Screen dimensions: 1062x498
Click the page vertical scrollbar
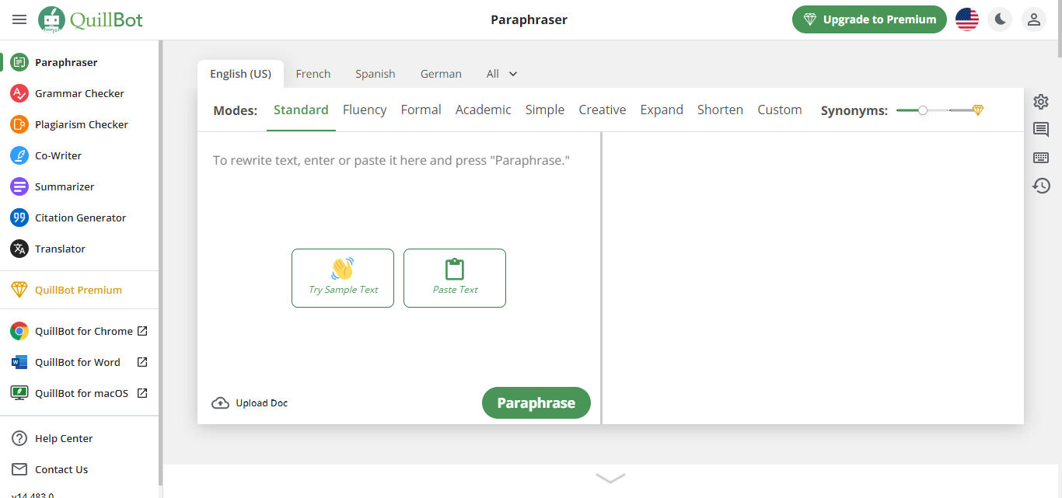pyautogui.click(x=1060, y=29)
